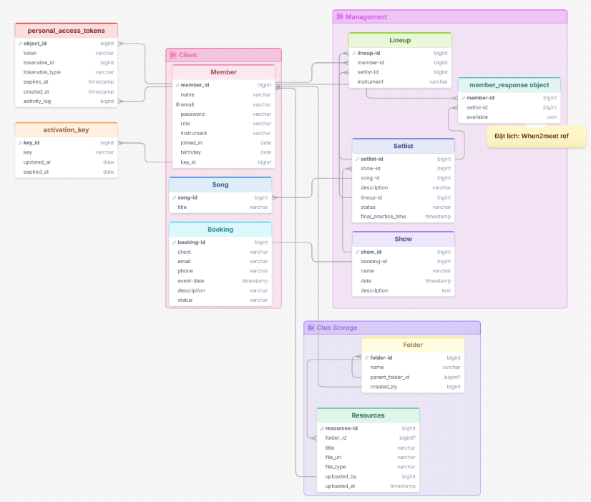
Task: Click the key icon beside resources-id
Action: point(322,428)
